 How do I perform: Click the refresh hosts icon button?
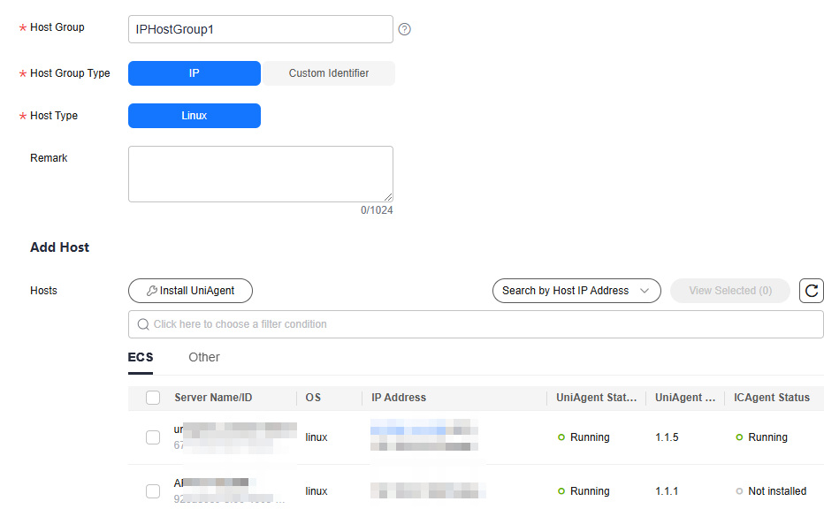[x=812, y=291]
